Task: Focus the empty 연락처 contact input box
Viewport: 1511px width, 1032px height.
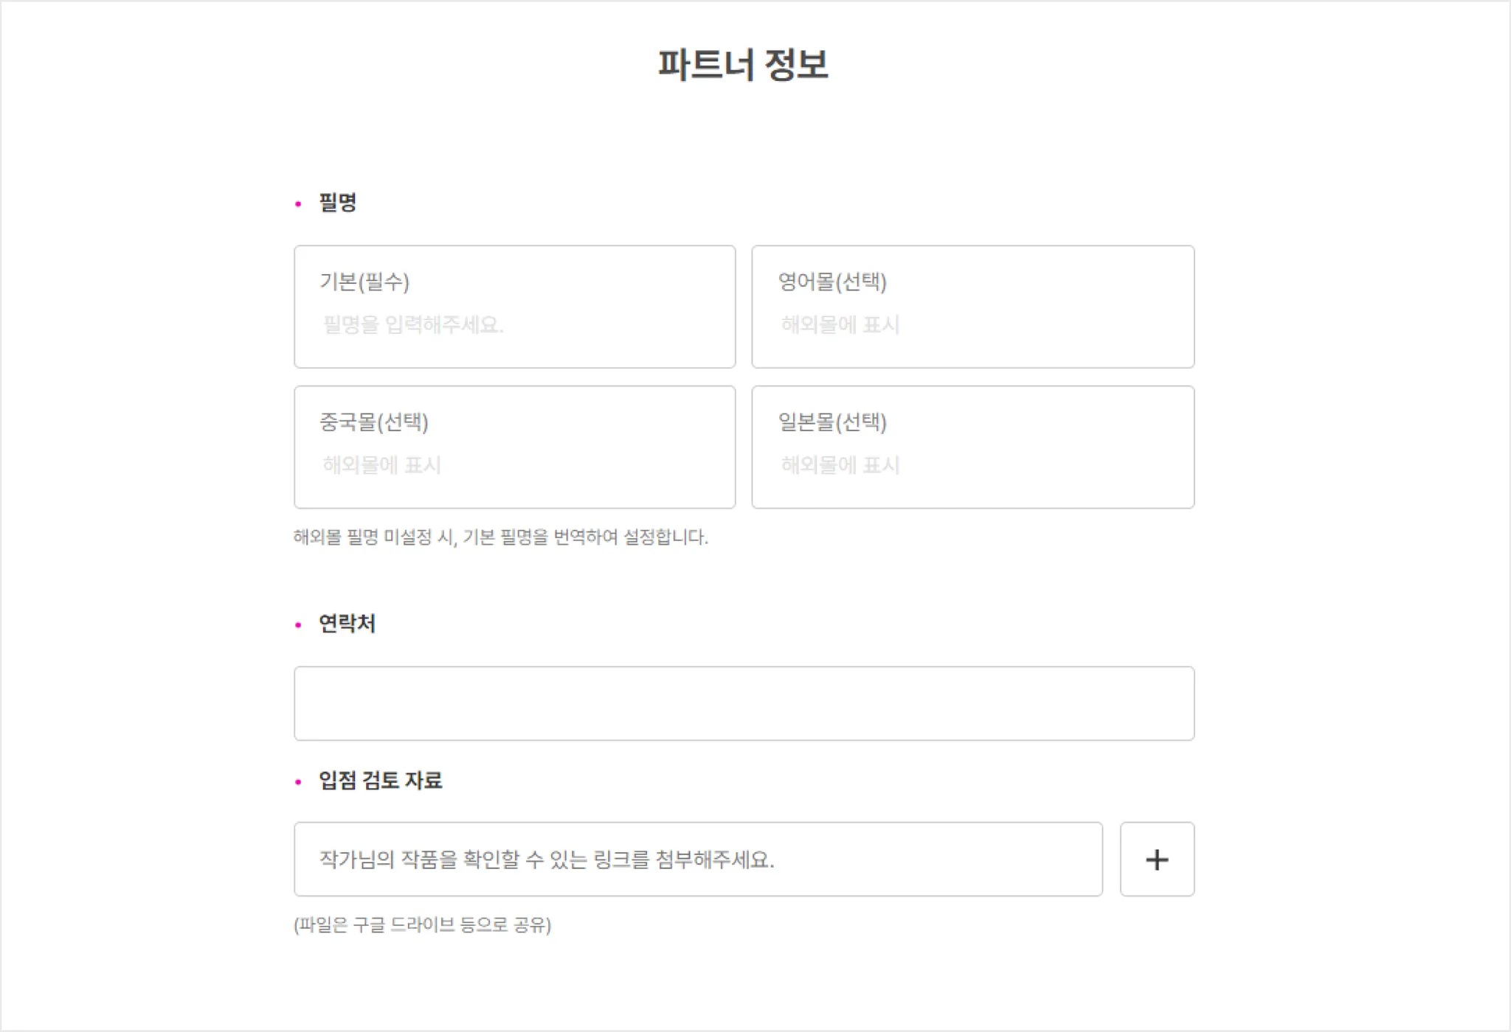Action: [744, 703]
